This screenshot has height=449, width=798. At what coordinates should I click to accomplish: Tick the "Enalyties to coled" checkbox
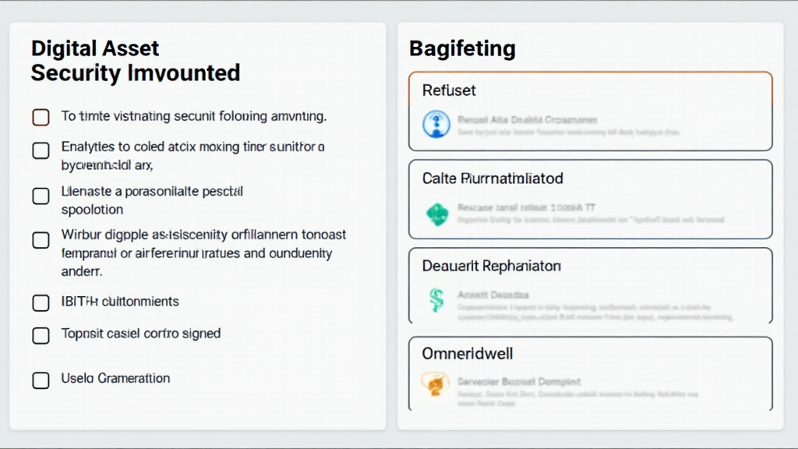click(x=41, y=150)
